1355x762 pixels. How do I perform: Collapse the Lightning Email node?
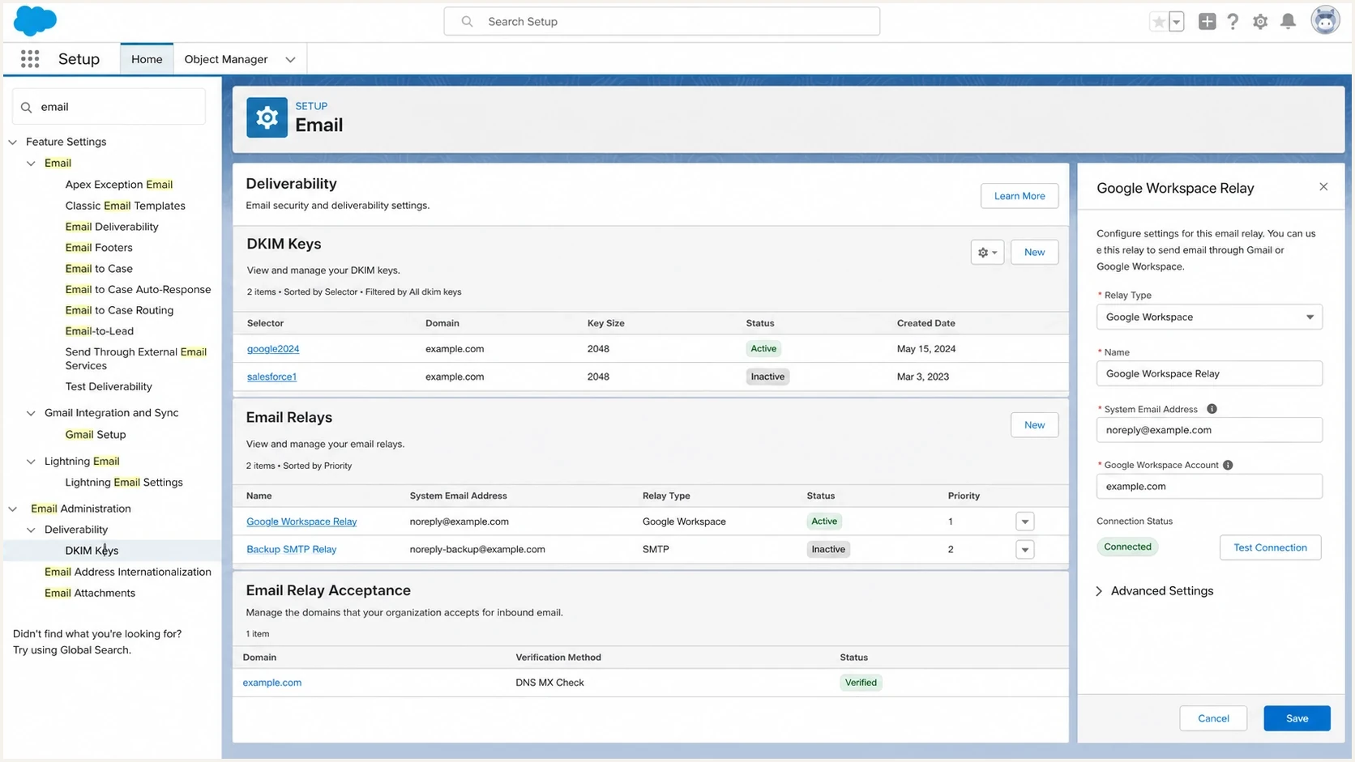pyautogui.click(x=31, y=462)
